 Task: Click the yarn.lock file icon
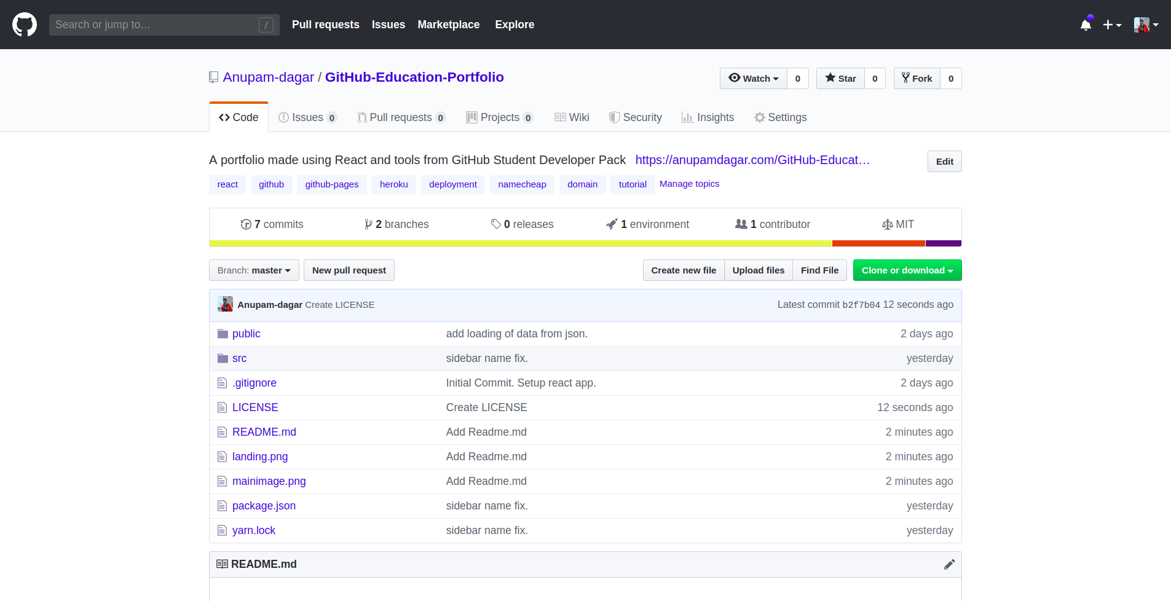coord(222,530)
